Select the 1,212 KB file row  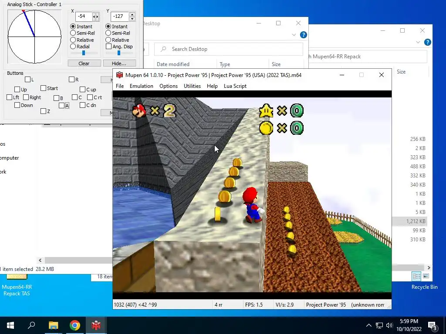409,221
